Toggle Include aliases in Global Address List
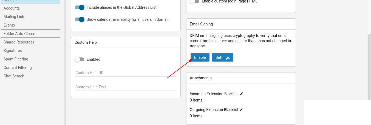 coord(80,7)
